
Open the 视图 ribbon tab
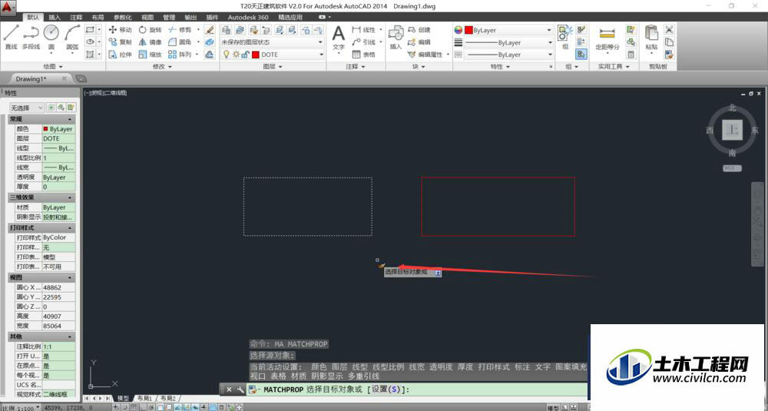pos(147,17)
